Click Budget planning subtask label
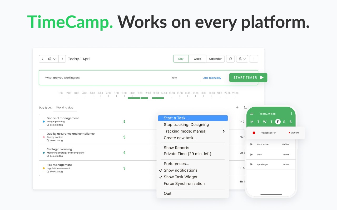Image resolution: width=337 pixels, height=210 pixels. point(56,122)
